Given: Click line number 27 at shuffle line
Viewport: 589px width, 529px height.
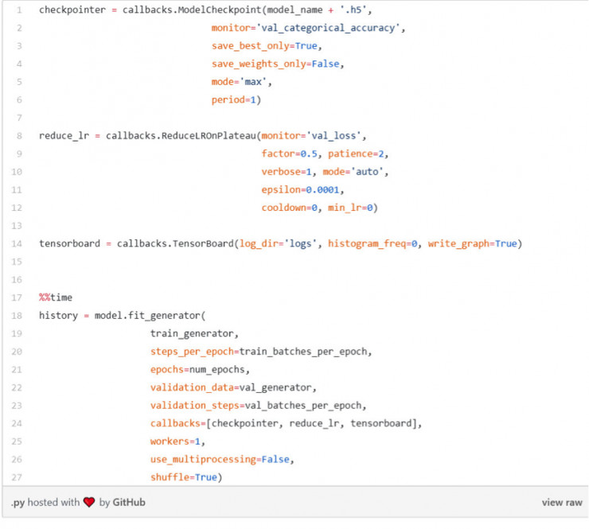Looking at the screenshot, I should (17, 477).
